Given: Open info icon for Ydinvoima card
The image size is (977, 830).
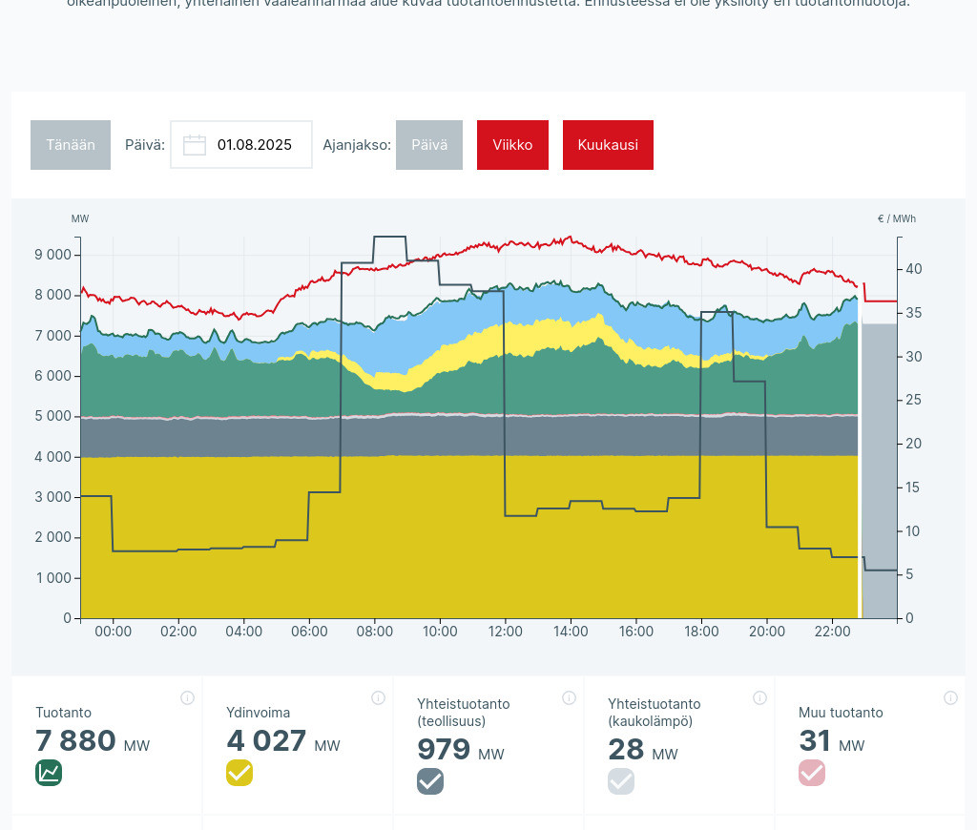Looking at the screenshot, I should [x=378, y=698].
